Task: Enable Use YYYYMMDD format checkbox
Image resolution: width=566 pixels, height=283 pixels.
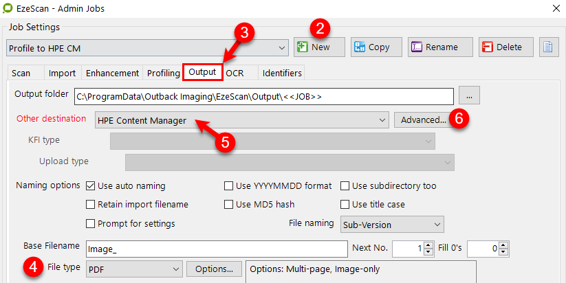Action: coord(228,186)
